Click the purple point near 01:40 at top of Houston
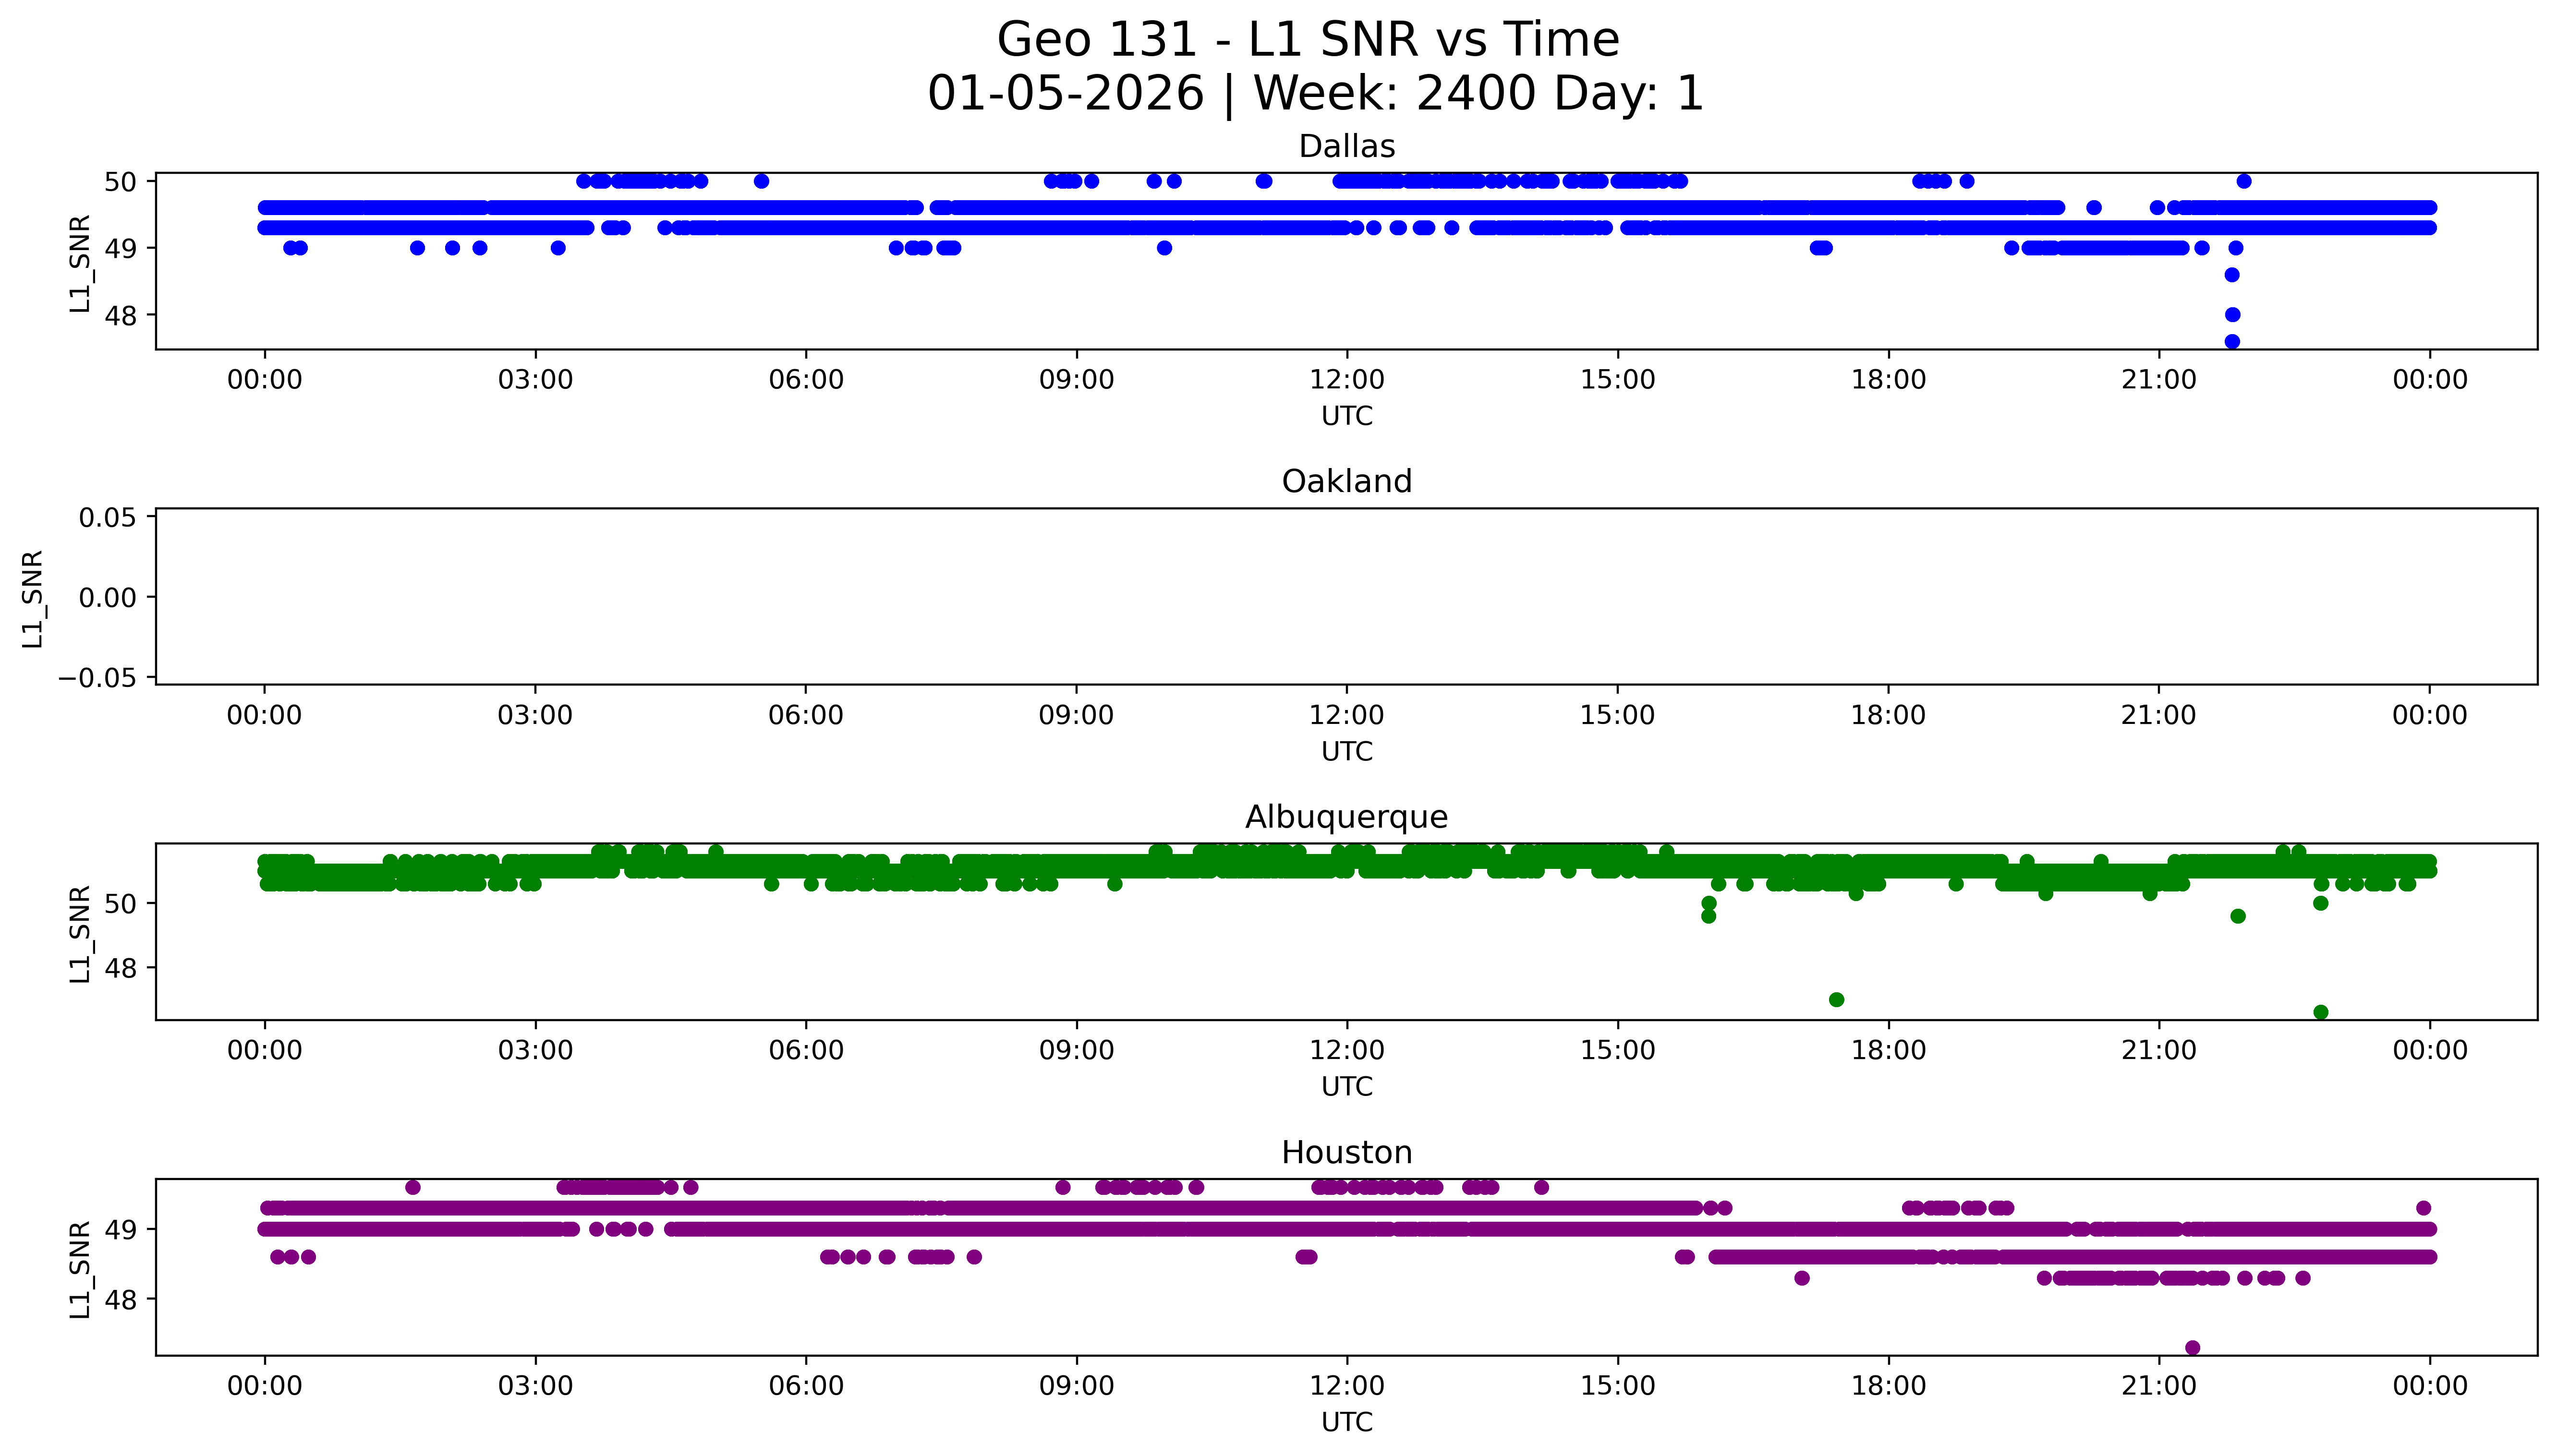The width and height of the screenshot is (2557, 1456). (413, 1187)
